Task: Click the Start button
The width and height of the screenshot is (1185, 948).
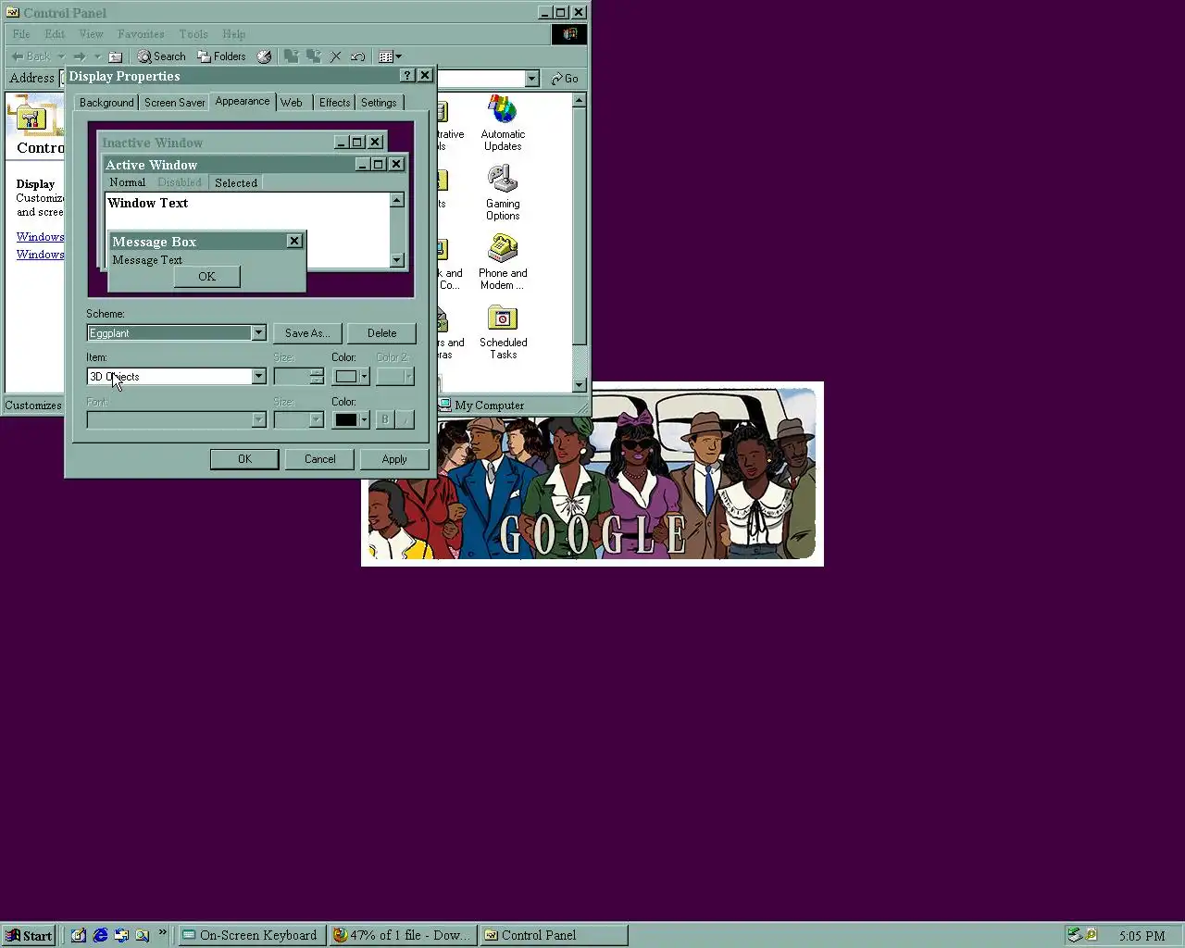Action: pos(29,935)
